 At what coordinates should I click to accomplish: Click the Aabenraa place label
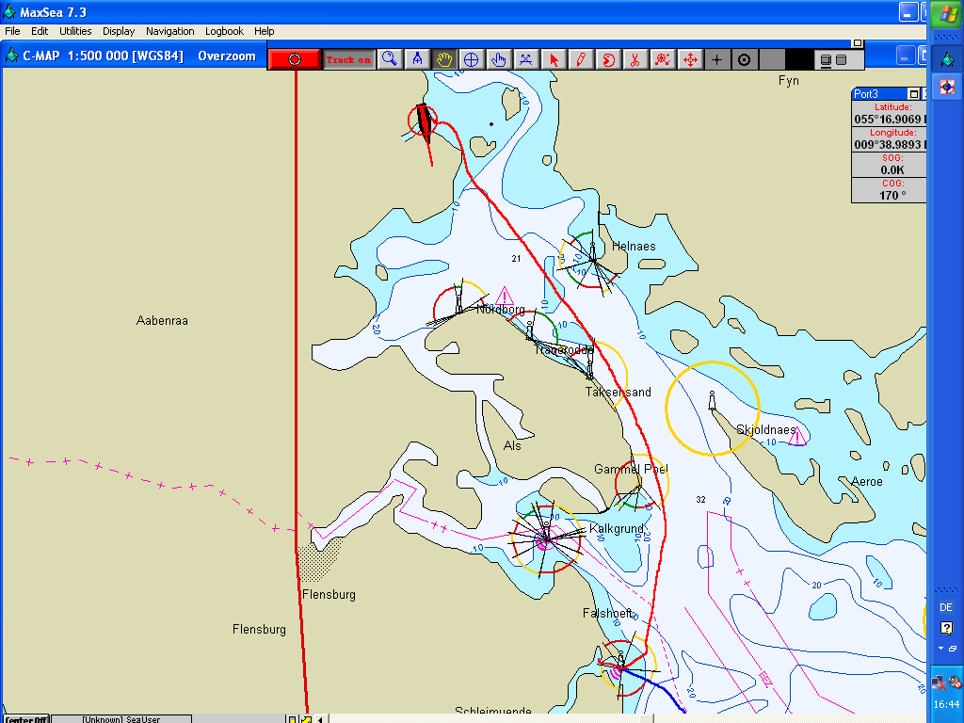(x=162, y=320)
